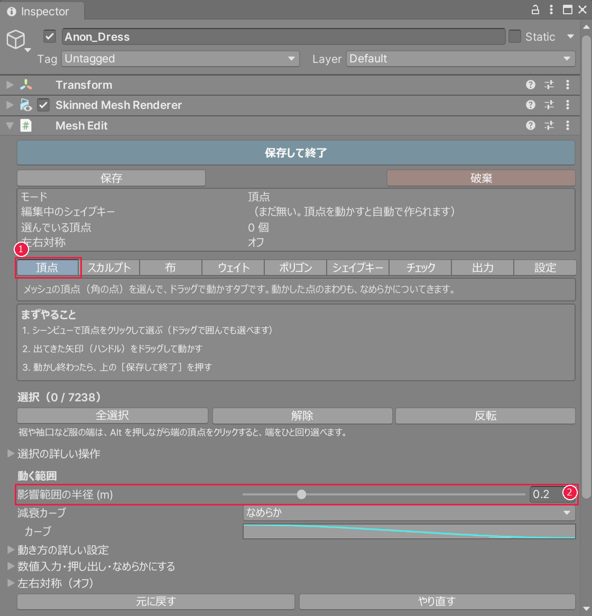Expand the Skinned Mesh Renderer foldout
The image size is (592, 616).
pos(10,105)
